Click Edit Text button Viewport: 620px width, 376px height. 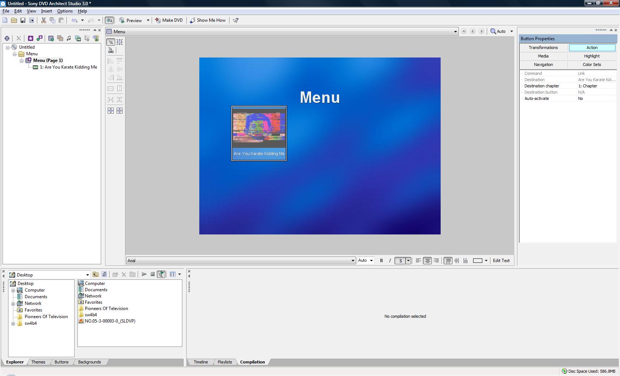tap(501, 261)
